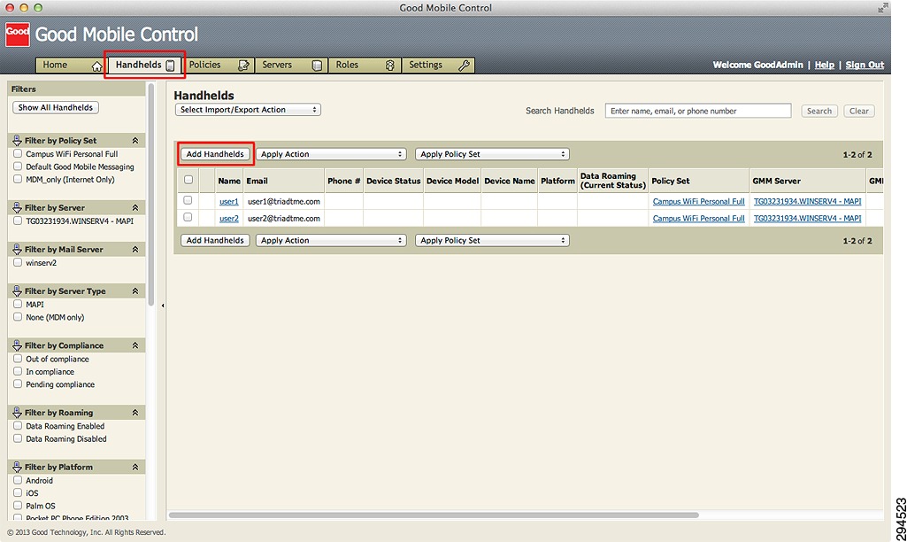The height and width of the screenshot is (542, 907).
Task: Open the upper Apply Policy Set dropdown
Action: (492, 155)
